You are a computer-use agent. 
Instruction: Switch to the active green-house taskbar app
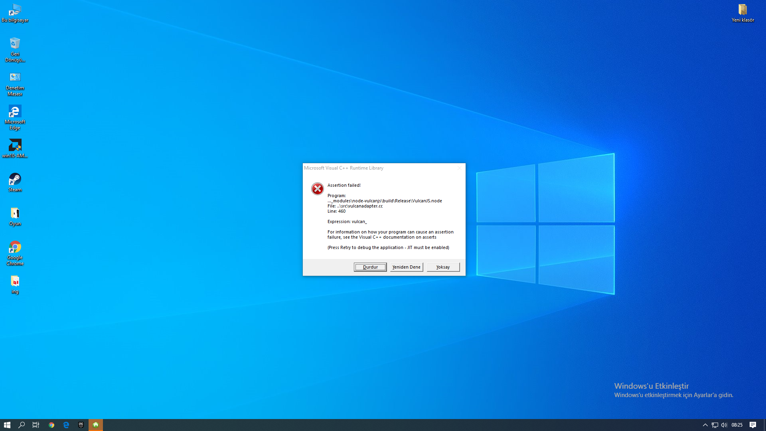(96, 425)
